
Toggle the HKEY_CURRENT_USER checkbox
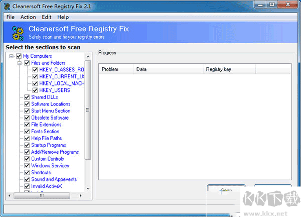click(x=35, y=77)
